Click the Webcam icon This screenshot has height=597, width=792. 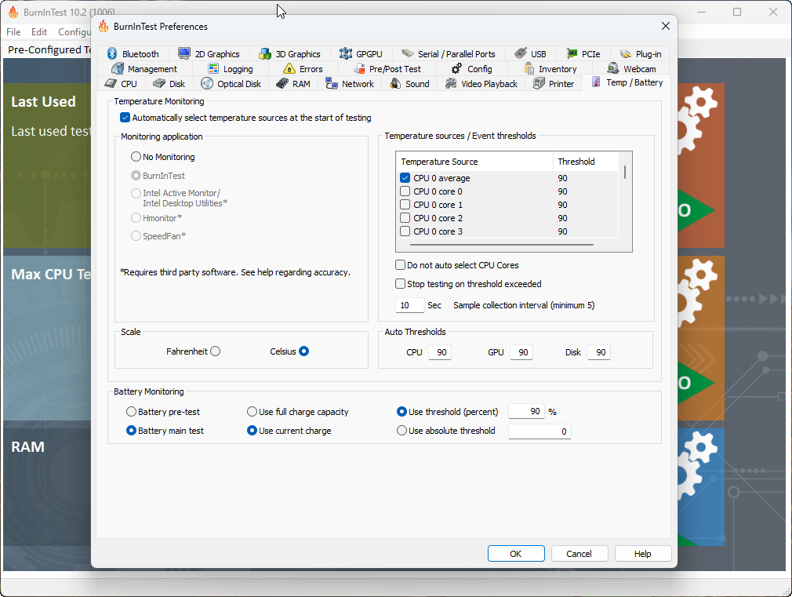click(613, 68)
